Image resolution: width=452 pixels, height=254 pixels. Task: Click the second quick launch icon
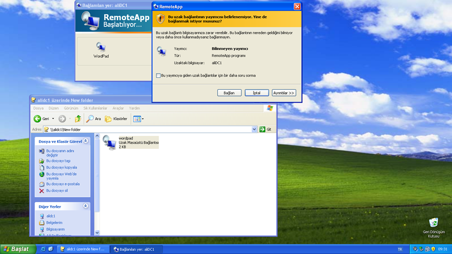point(51,249)
